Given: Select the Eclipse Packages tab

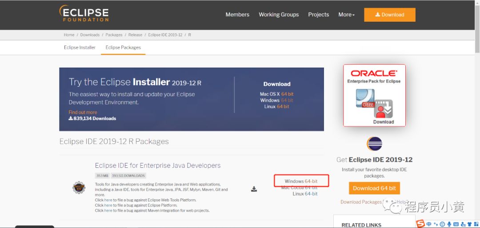Looking at the screenshot, I should [123, 47].
